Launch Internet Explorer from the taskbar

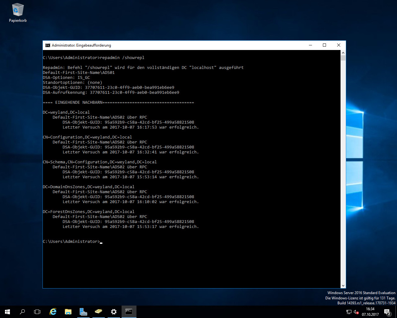[53, 312]
